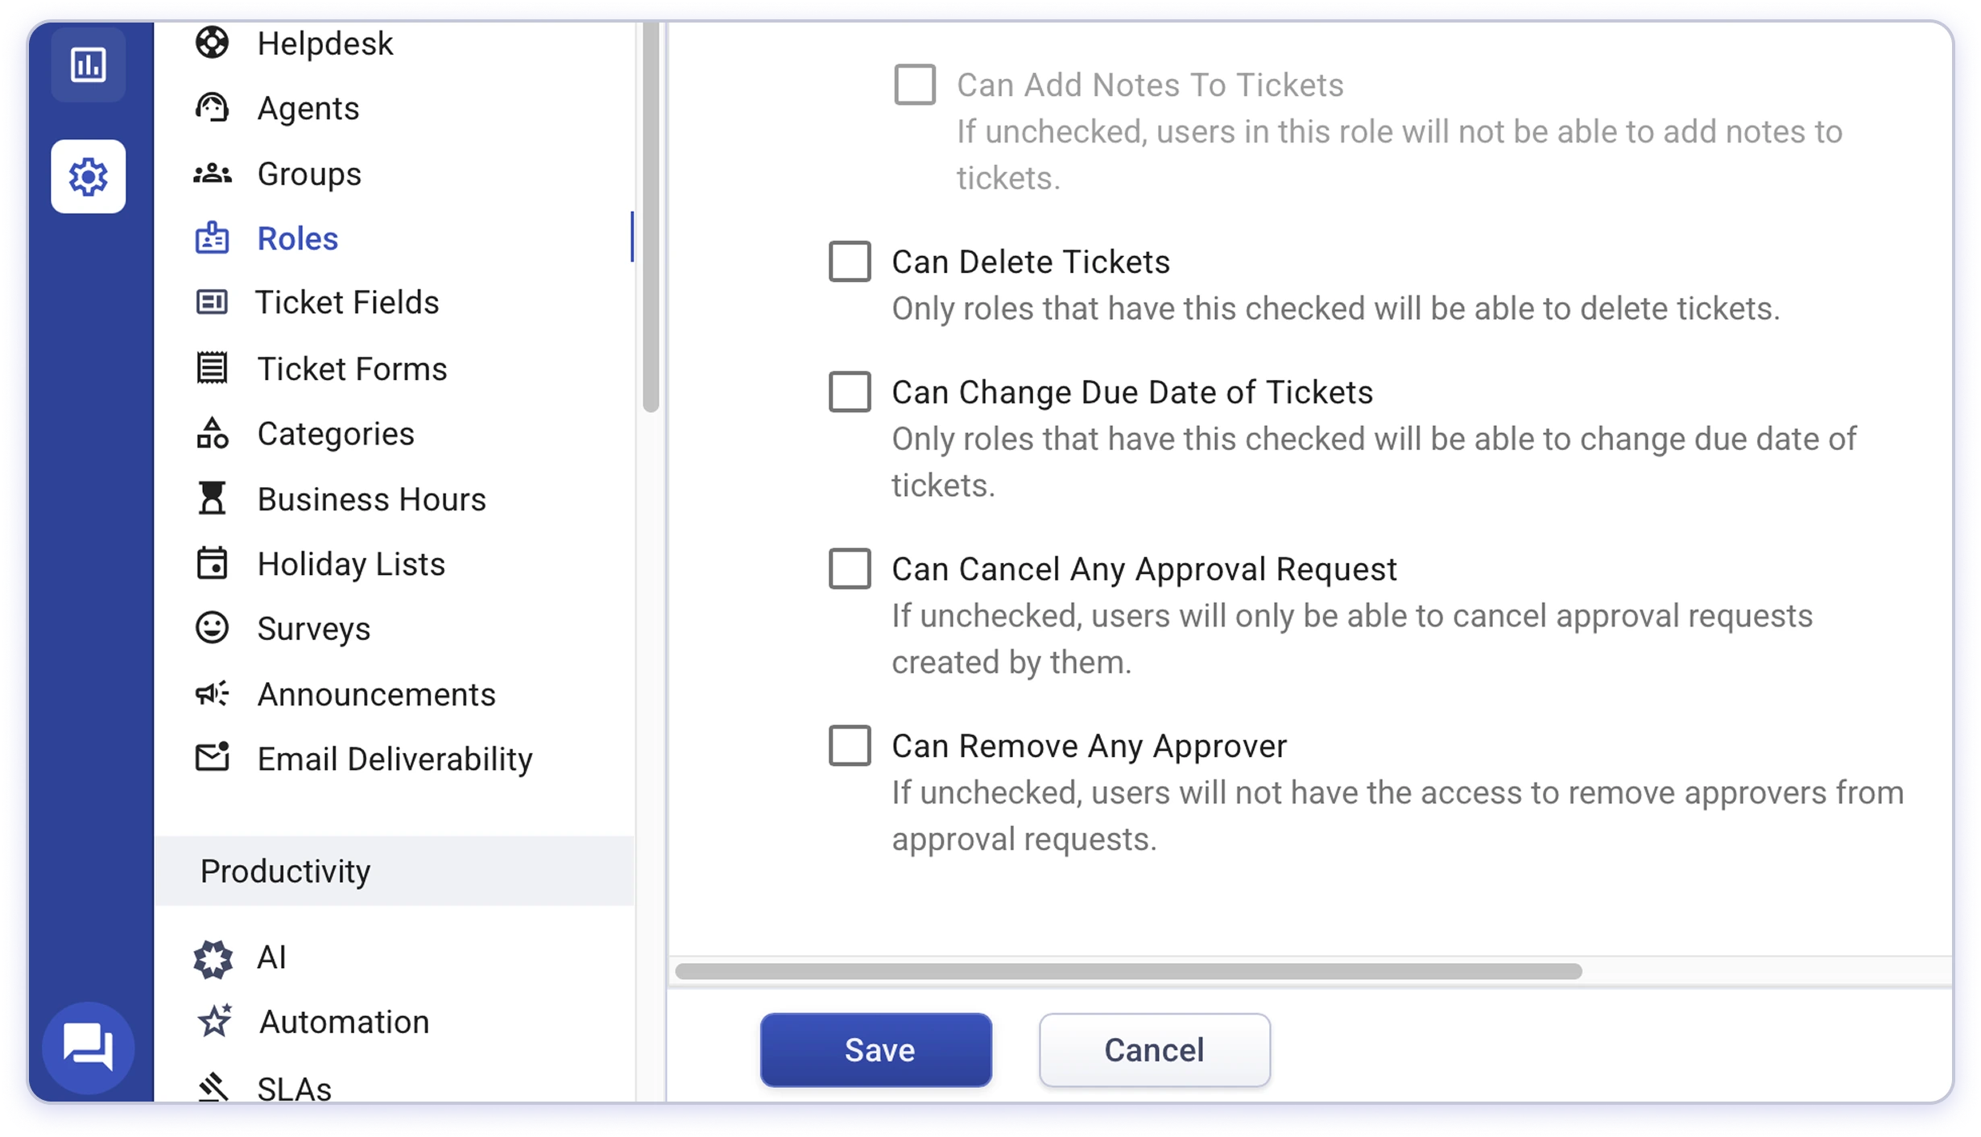The height and width of the screenshot is (1137, 1981).
Task: Enable Can Delete Tickets checkbox
Action: point(850,262)
